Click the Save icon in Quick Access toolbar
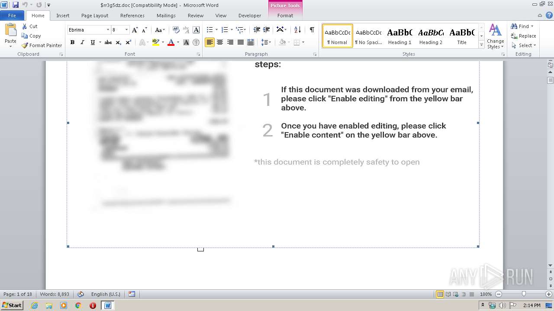The width and height of the screenshot is (554, 311). [x=16, y=5]
